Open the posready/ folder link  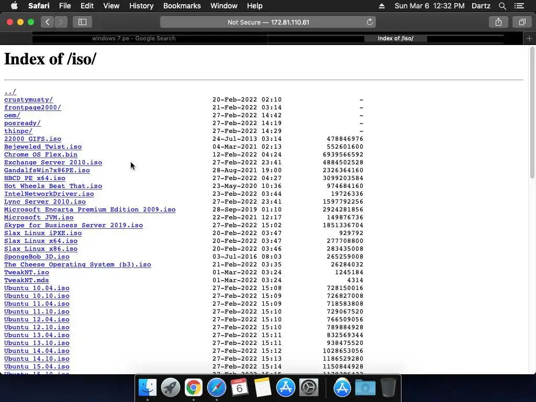point(22,123)
